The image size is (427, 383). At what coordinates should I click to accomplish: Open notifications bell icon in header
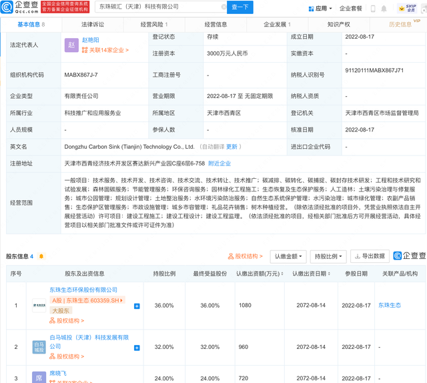pyautogui.click(x=384, y=9)
